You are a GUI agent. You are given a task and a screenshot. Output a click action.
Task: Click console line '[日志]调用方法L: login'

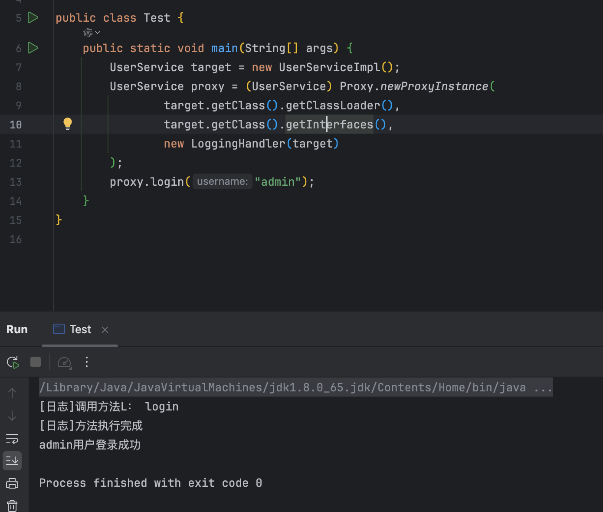tap(109, 407)
